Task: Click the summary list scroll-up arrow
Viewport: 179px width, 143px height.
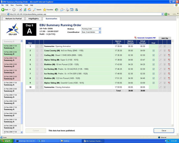Action: click(22, 41)
